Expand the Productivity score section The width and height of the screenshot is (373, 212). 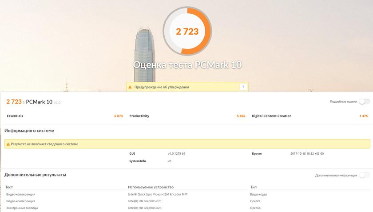click(x=139, y=116)
